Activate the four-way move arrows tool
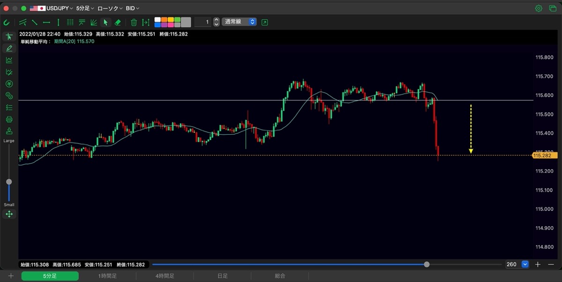This screenshot has height=282, width=562. 9,214
